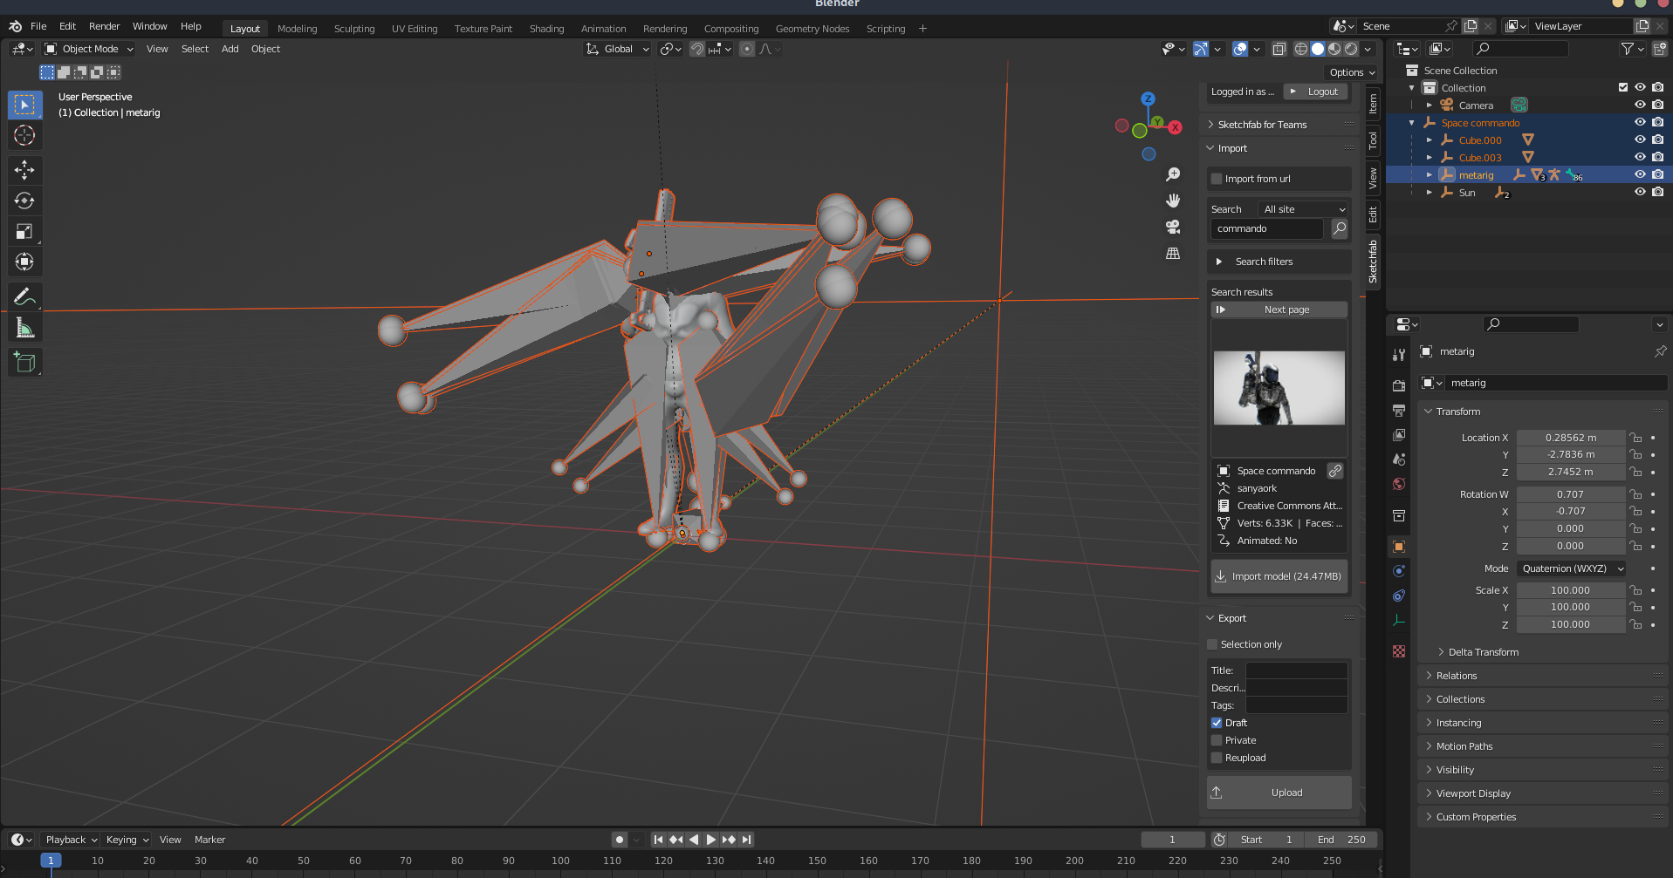
Task: Click the Import model button
Action: click(x=1279, y=575)
